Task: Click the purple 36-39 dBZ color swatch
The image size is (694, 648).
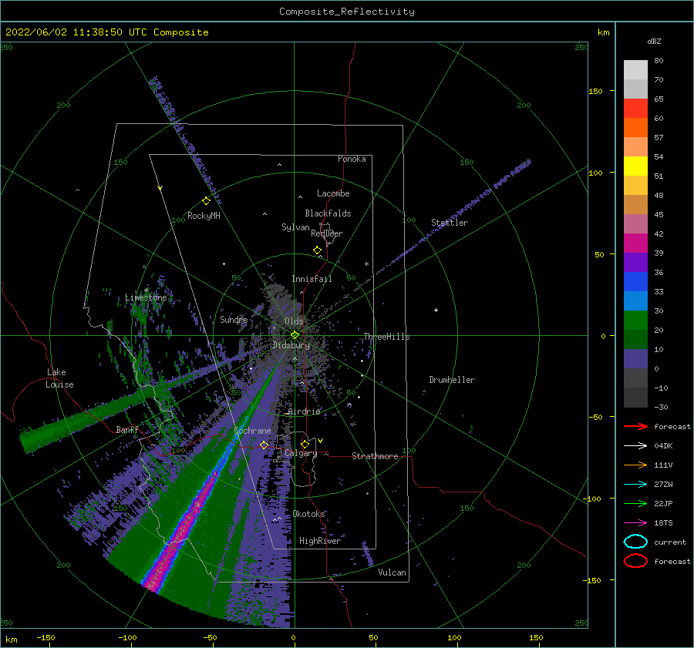Action: tap(635, 262)
